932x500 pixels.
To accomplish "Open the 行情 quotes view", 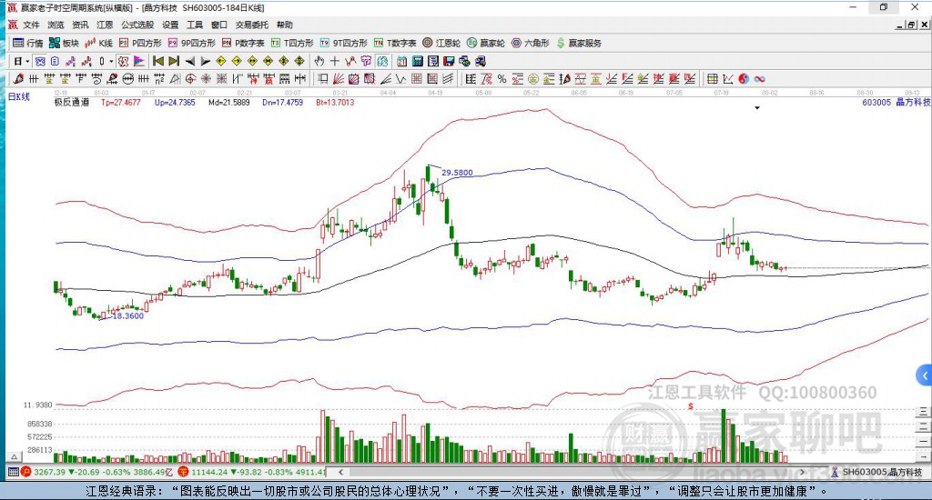I will tap(28, 43).
